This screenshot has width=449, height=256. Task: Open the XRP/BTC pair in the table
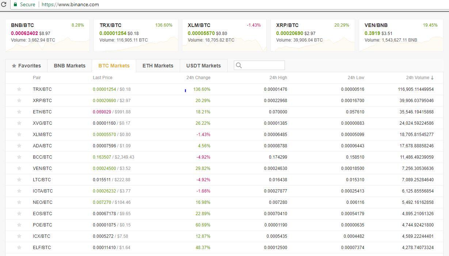coord(42,100)
